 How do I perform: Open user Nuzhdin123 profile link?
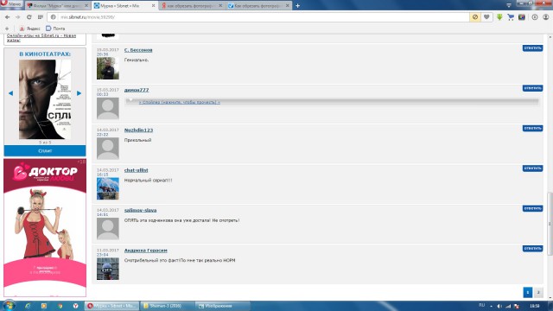(x=138, y=130)
